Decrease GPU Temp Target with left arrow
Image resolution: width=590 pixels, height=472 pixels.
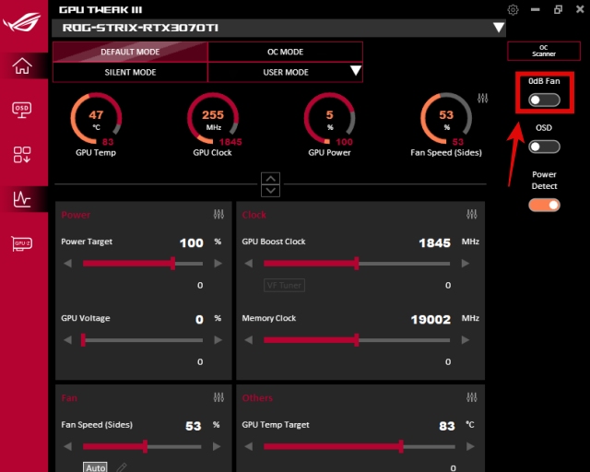248,446
